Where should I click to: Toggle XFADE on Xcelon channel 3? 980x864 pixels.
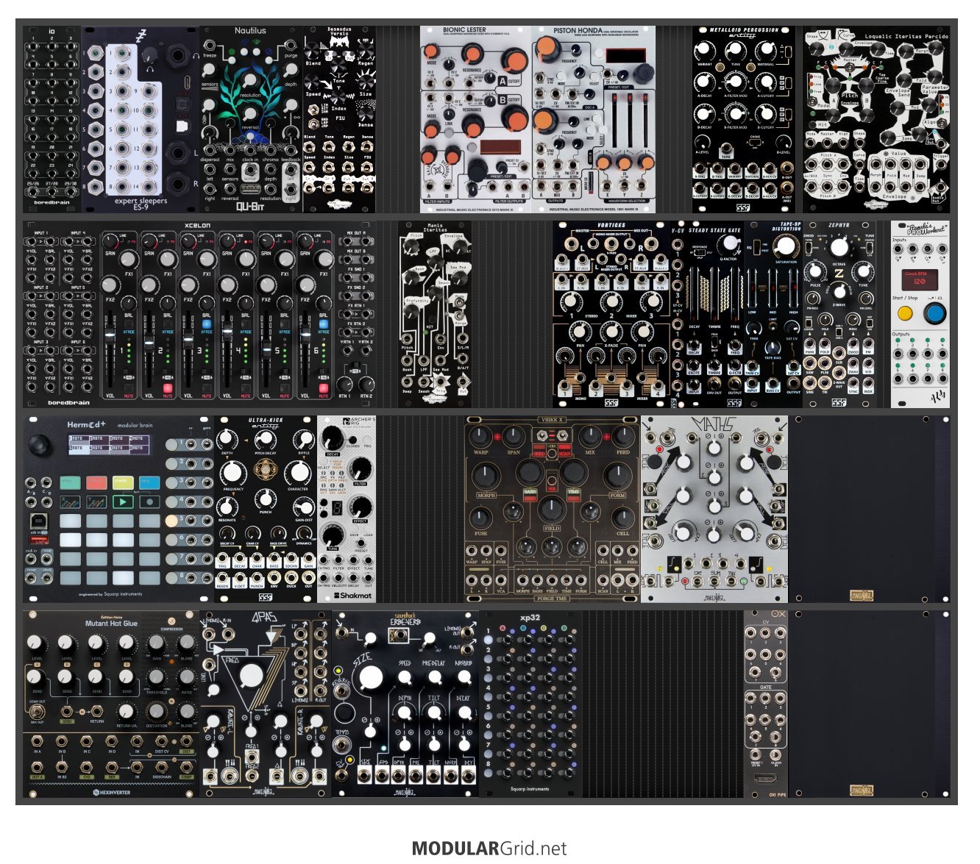[207, 324]
